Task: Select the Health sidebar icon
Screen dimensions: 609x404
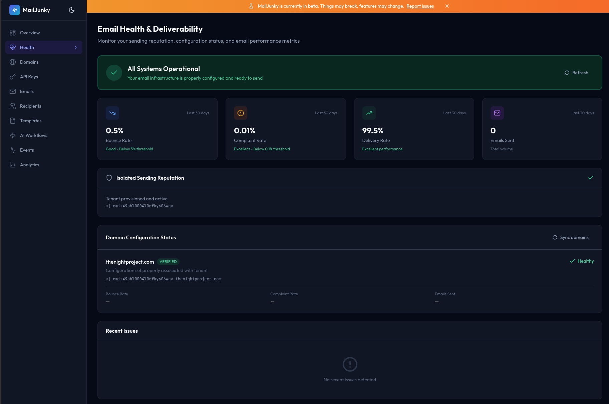Action: click(x=13, y=47)
